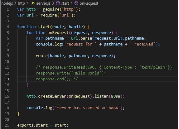Click the request parameter on line 5
This screenshot has height=129, width=179.
pos(79,33)
